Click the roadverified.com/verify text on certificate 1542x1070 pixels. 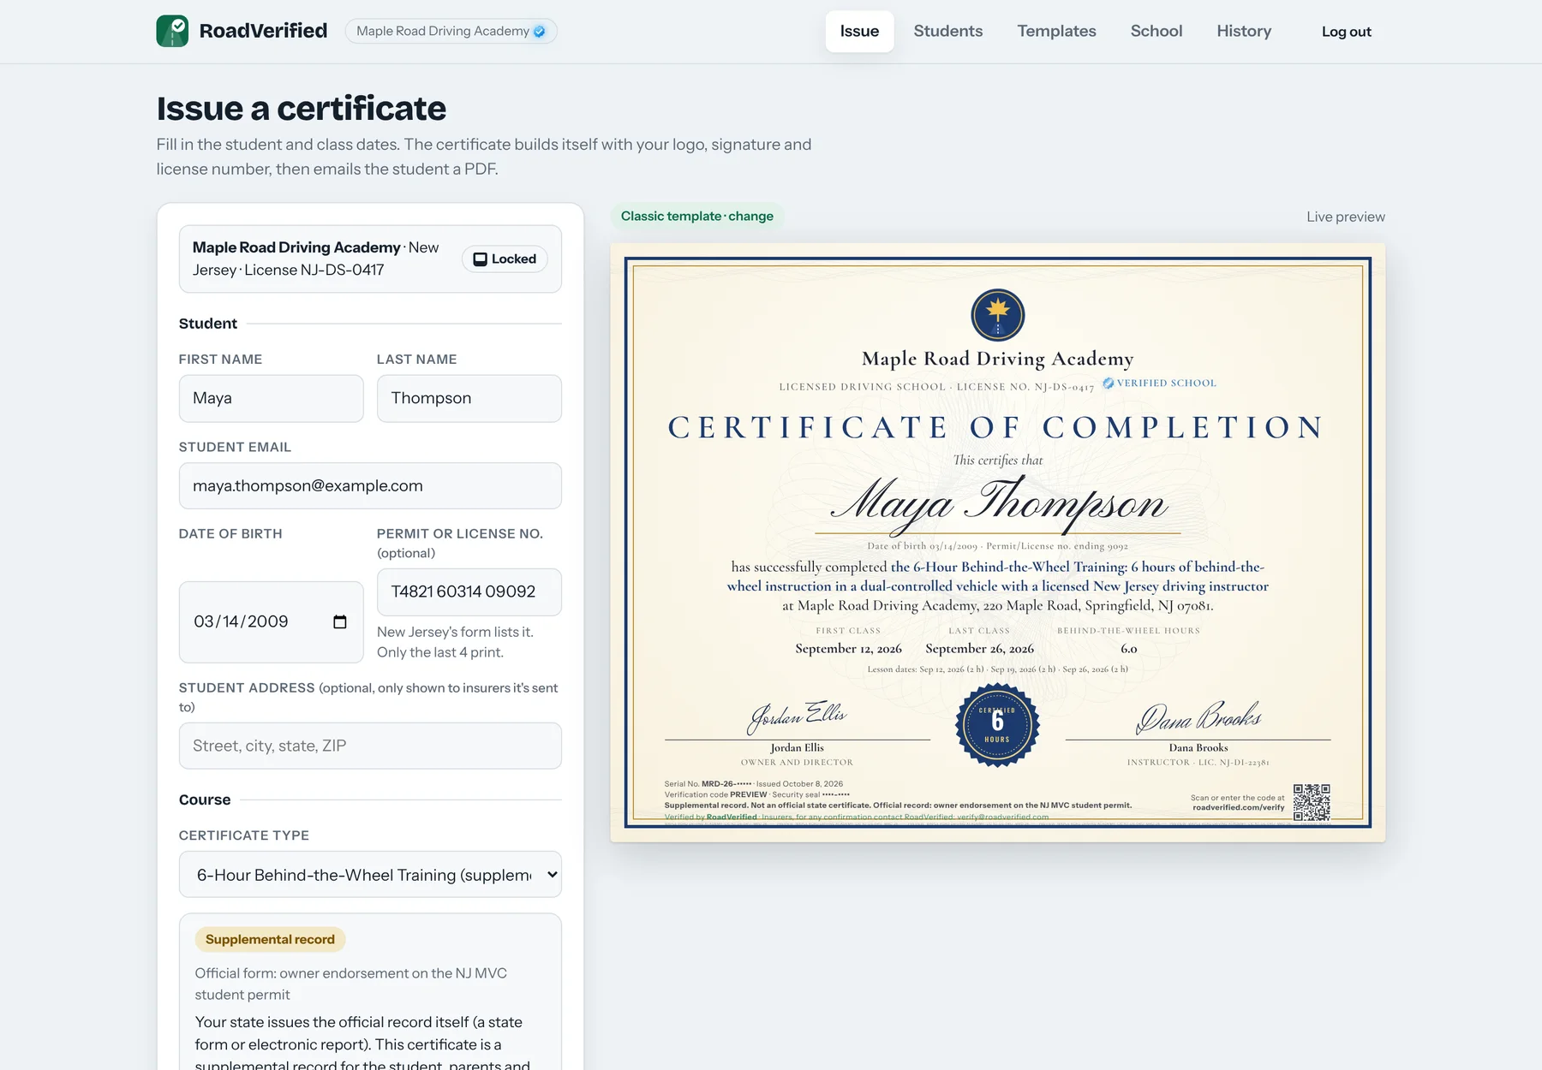[x=1239, y=807]
